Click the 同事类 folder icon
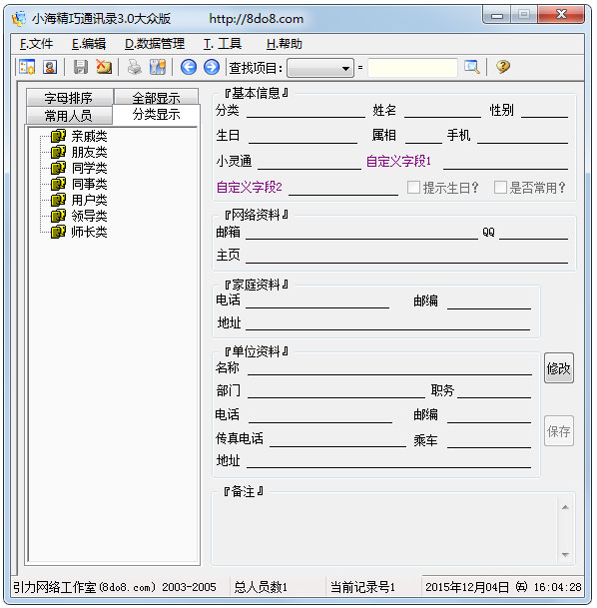This screenshot has height=608, width=597. (58, 184)
